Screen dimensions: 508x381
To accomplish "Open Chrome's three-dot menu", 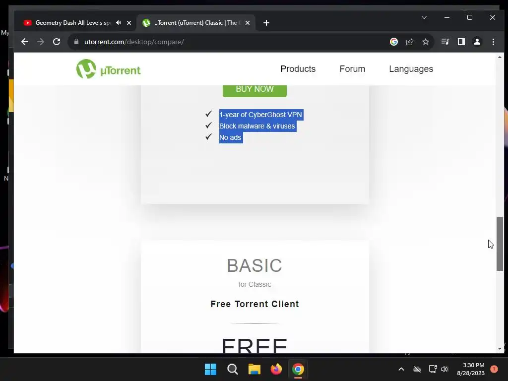I will click(493, 42).
